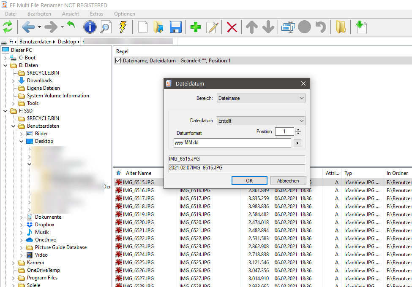Collapse the F: SSD drive node
This screenshot has width=412, height=287.
point(5,111)
